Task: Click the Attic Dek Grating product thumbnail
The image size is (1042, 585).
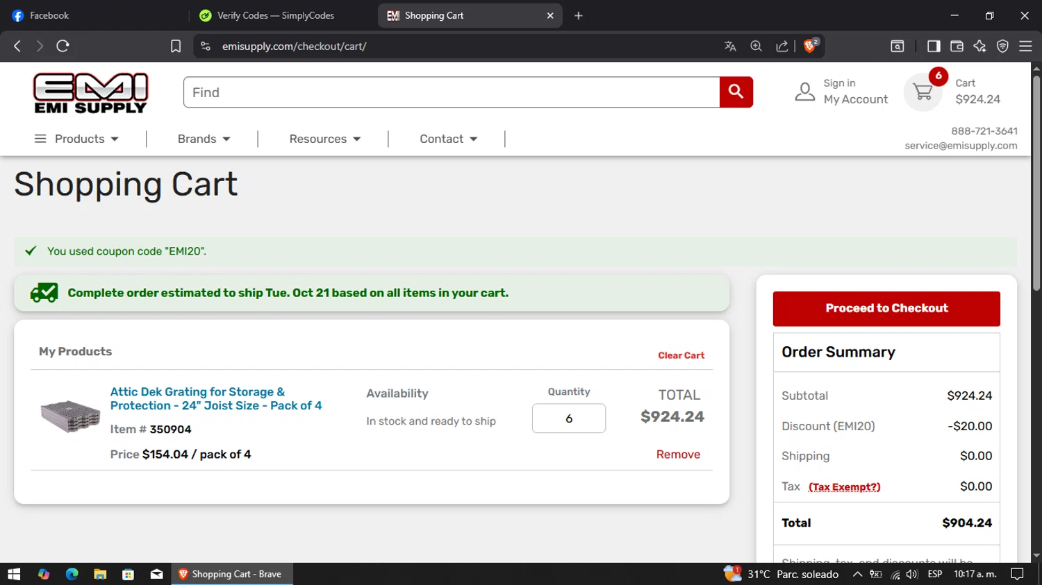Action: [70, 416]
